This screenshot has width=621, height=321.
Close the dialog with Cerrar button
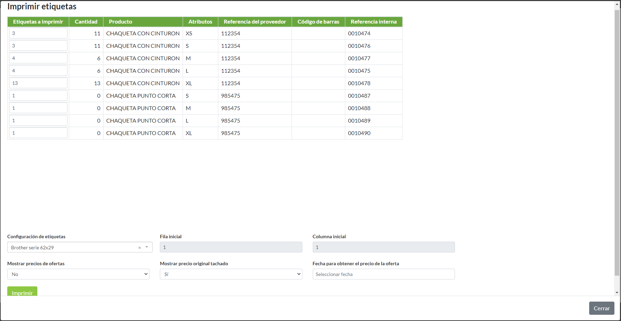coord(601,308)
